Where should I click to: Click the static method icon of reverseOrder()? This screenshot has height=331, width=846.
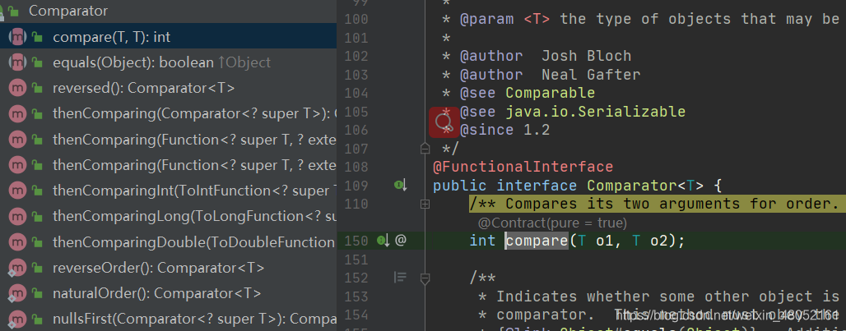coord(18,268)
